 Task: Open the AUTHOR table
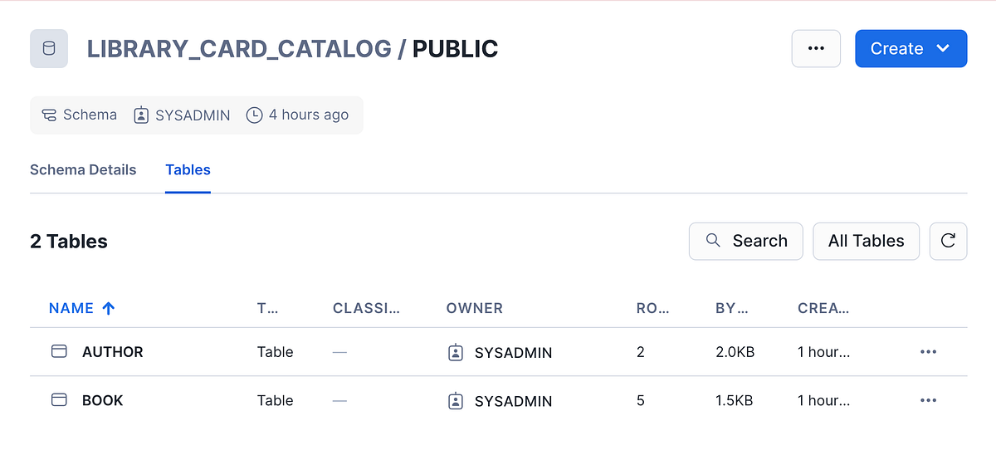point(113,352)
